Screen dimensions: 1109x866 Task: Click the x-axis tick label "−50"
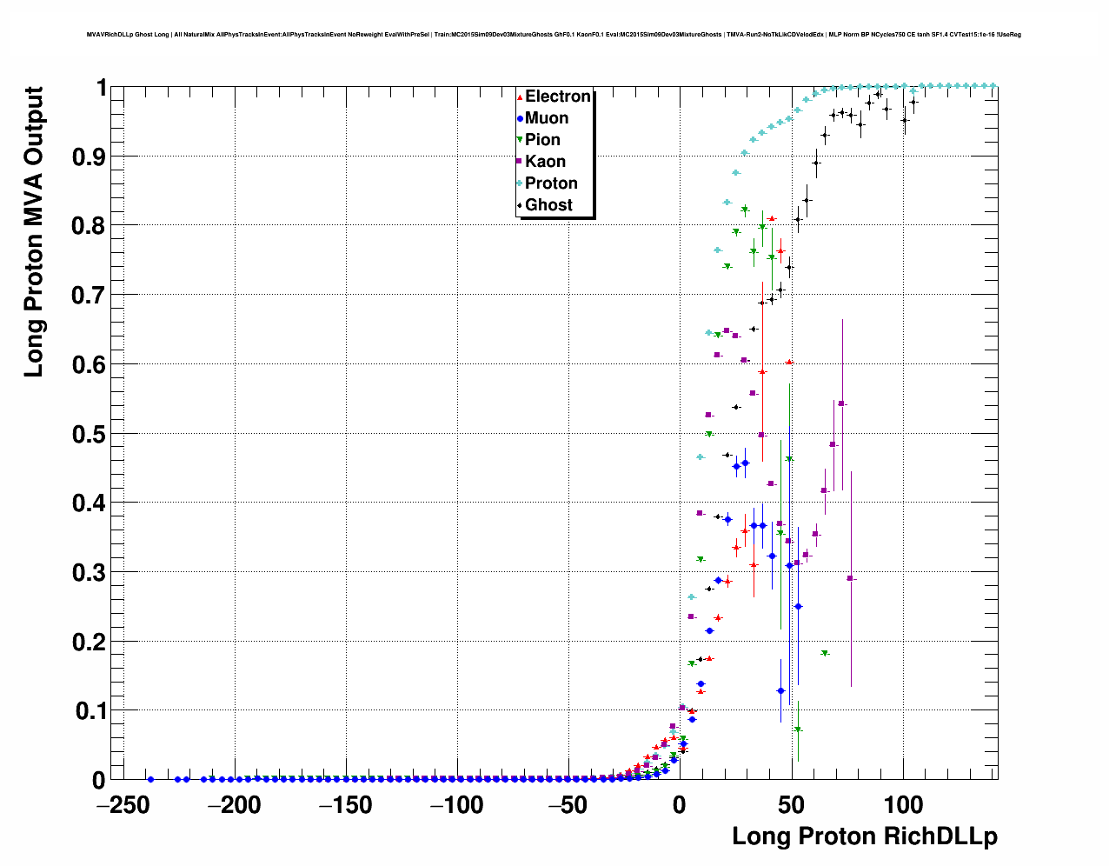tap(568, 805)
